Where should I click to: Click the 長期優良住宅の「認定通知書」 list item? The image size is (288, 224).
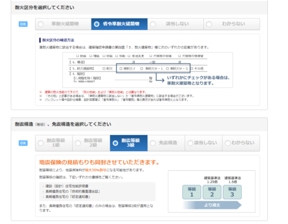(x=68, y=197)
